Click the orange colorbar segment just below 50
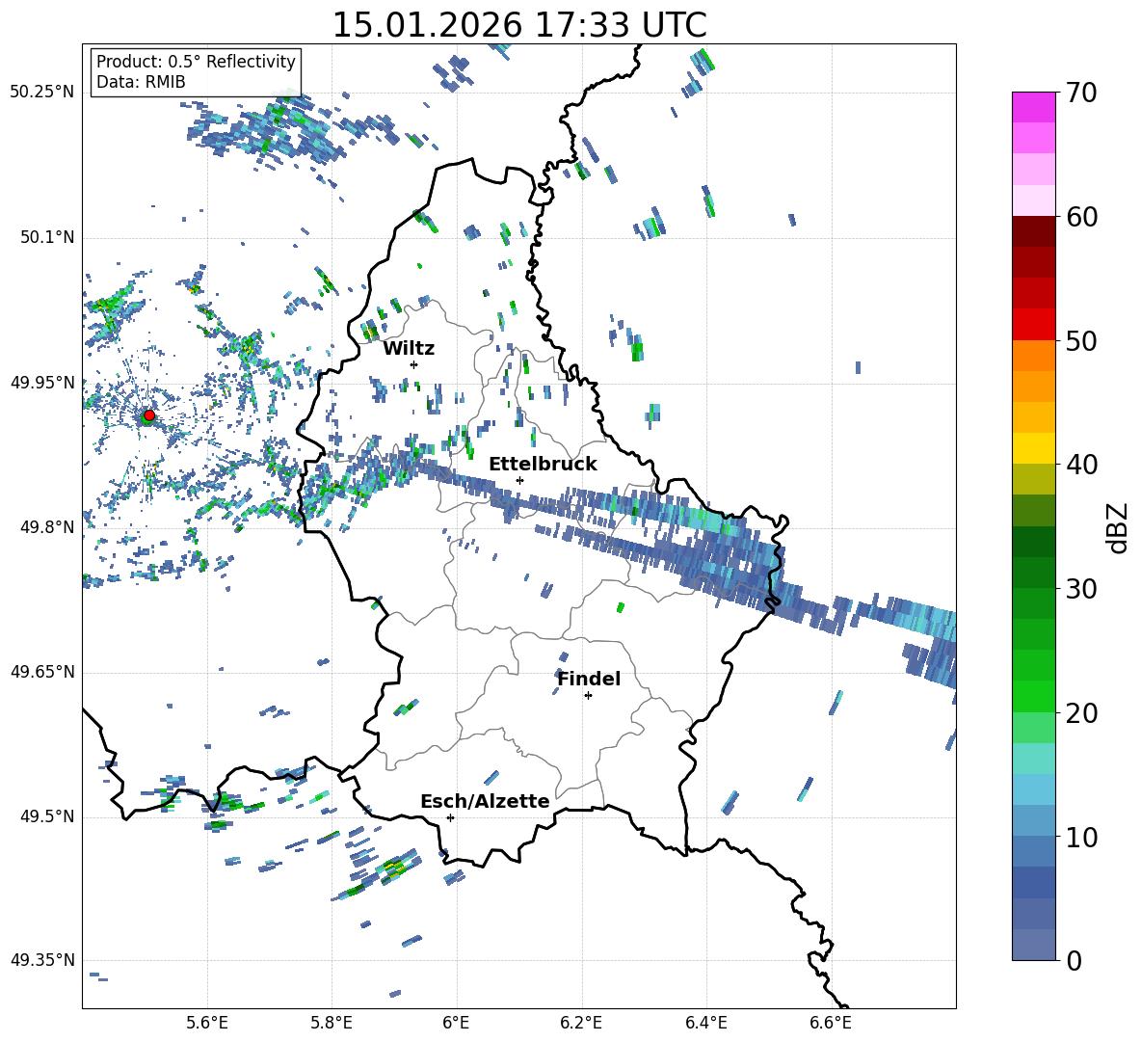The height and width of the screenshot is (1042, 1141). pyautogui.click(x=1033, y=355)
